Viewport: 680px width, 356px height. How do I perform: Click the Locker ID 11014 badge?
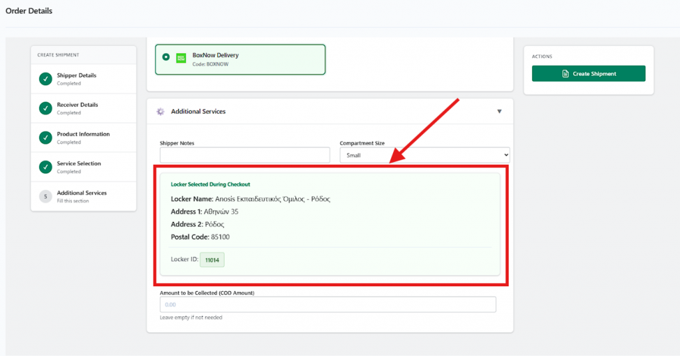click(x=212, y=259)
